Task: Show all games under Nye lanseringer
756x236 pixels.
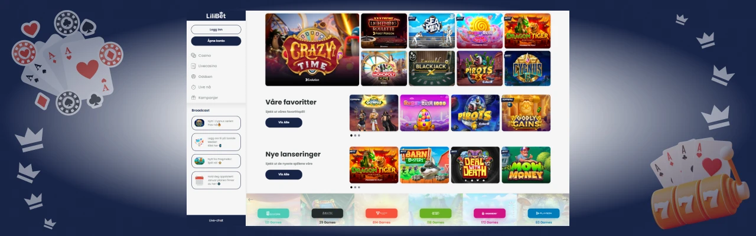Action: 283,175
